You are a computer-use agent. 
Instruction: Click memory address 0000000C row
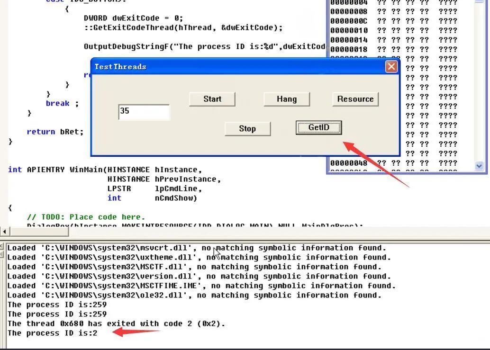pos(394,21)
